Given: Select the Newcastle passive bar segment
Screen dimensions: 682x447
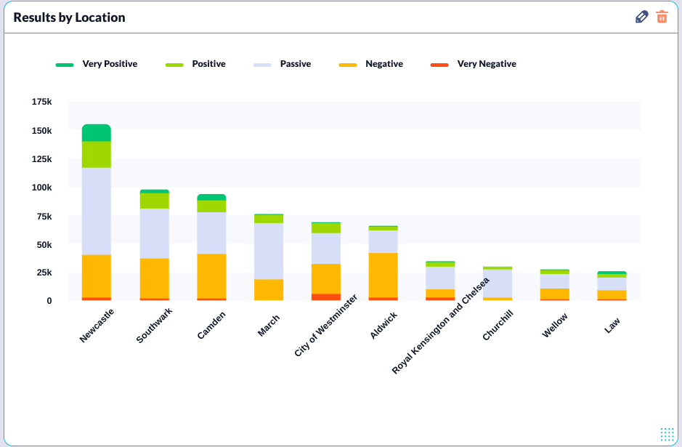Looking at the screenshot, I should coord(97,211).
